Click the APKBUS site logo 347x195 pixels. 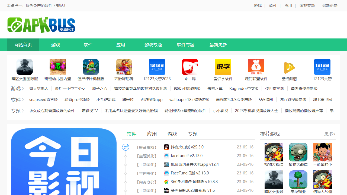(41, 25)
